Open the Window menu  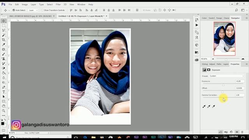pos(81,4)
